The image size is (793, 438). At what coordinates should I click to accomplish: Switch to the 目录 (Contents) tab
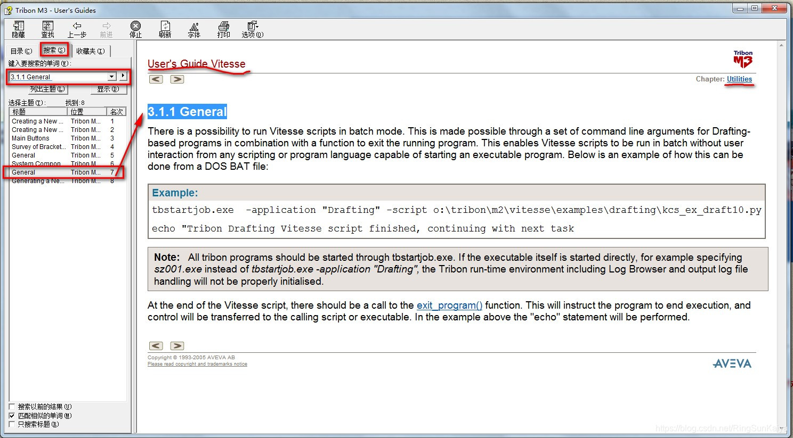pos(21,51)
